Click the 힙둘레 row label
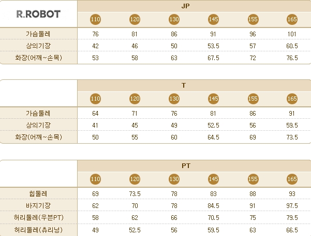The height and width of the screenshot is (236, 311). tap(39, 193)
